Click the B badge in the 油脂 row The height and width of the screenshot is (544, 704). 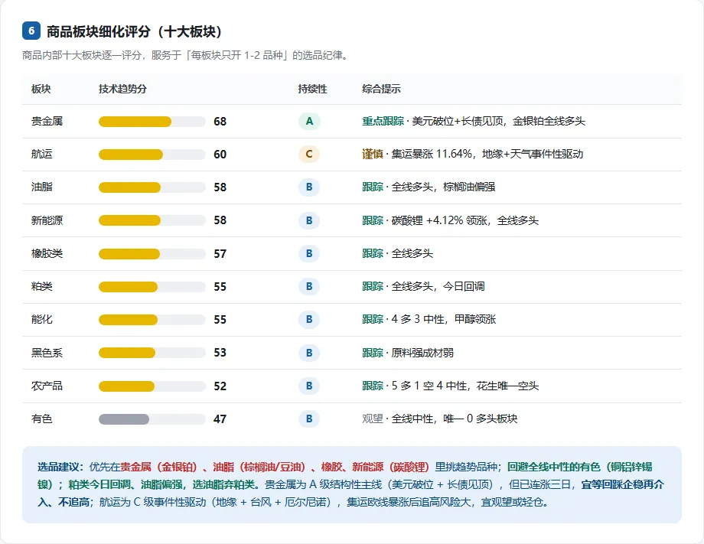(x=309, y=187)
